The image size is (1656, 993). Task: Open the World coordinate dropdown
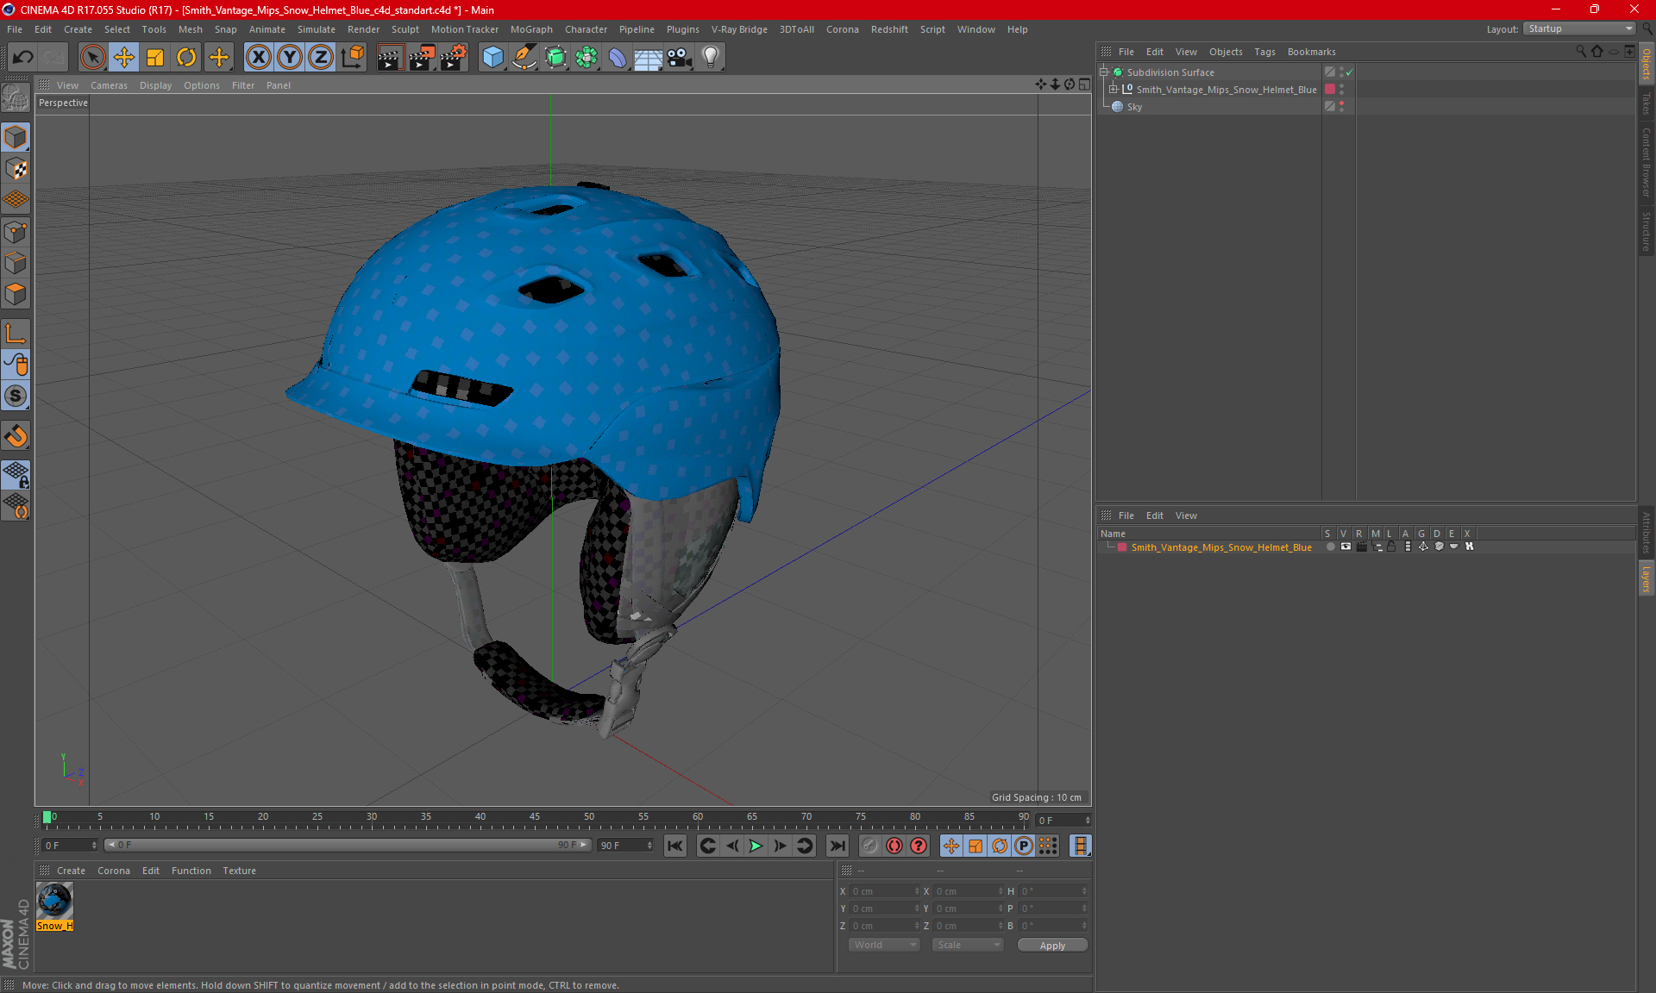884,945
